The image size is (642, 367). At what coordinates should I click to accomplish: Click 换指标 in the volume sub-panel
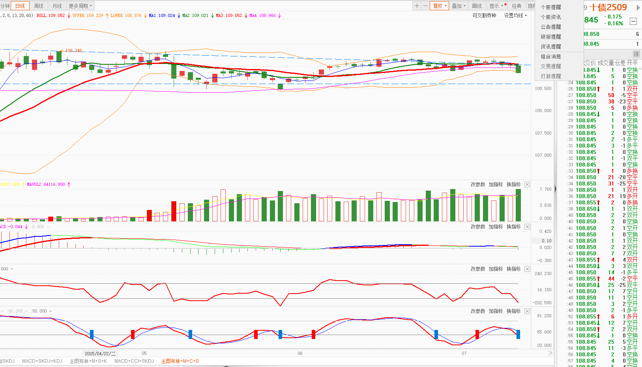[513, 185]
